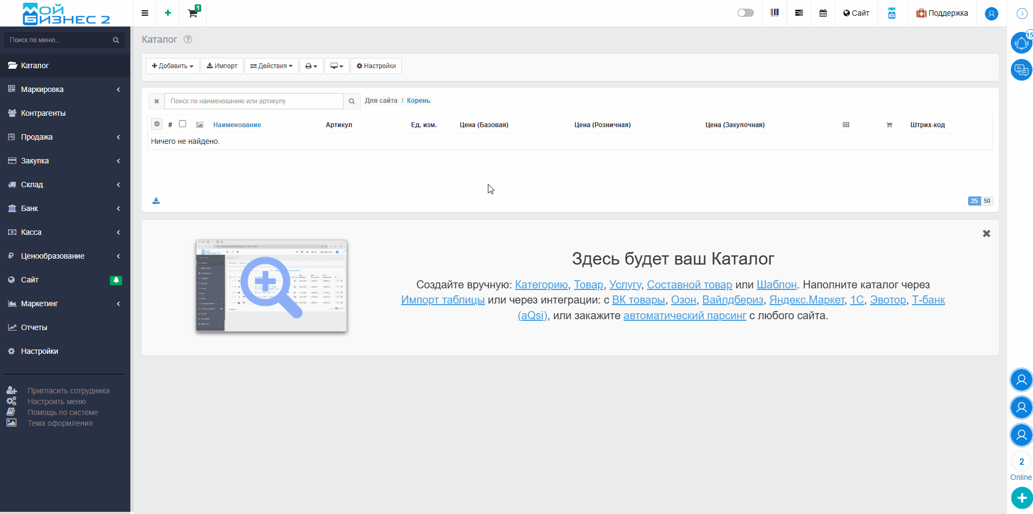Open the calendar icon in top bar
Viewport: 1033px width, 514px height.
pyautogui.click(x=823, y=13)
